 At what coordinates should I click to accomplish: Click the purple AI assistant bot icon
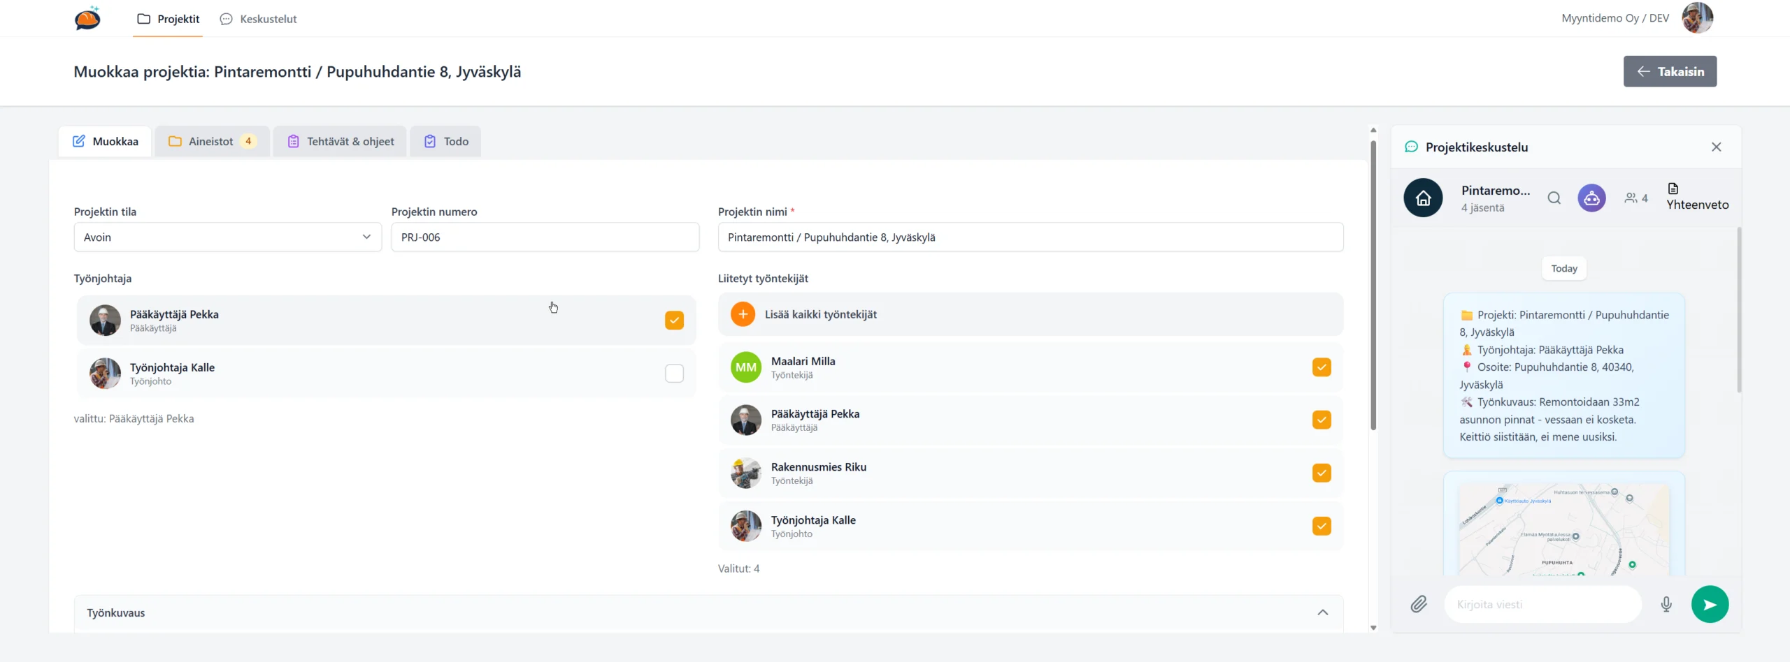point(1591,198)
